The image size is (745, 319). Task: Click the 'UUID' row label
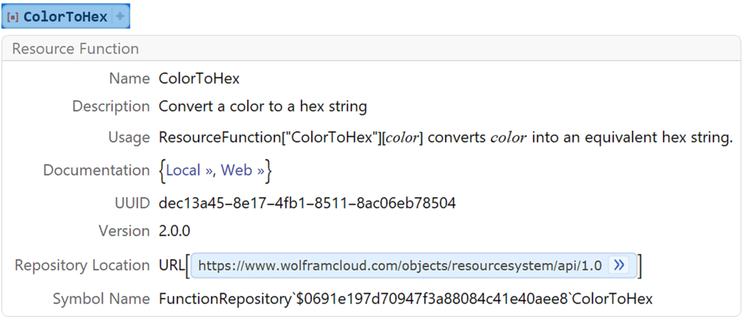[x=130, y=203]
